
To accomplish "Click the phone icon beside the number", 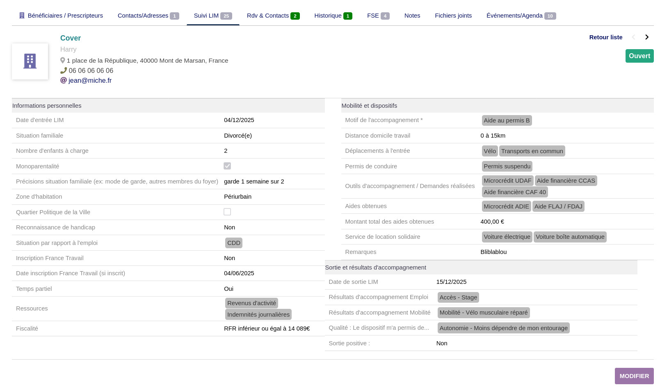I will (64, 70).
